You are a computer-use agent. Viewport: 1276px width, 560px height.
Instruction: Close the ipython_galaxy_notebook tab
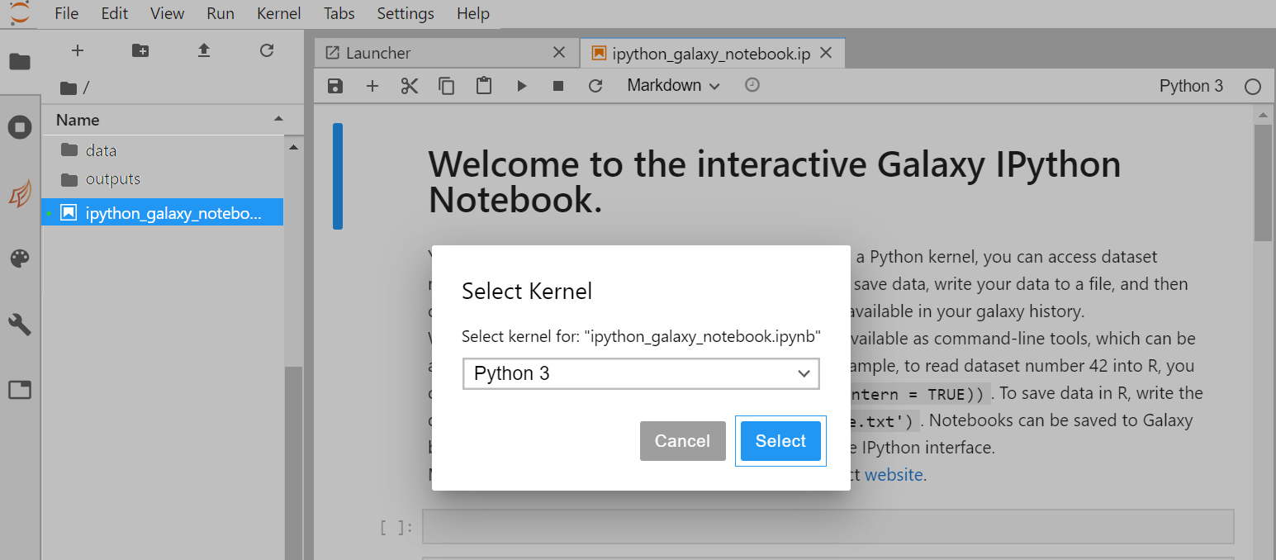coord(826,53)
